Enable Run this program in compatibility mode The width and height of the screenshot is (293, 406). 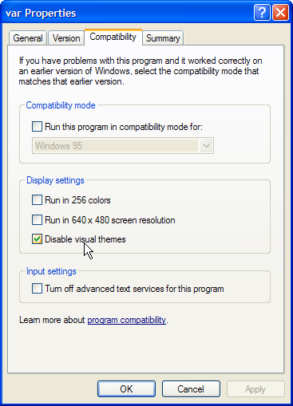(37, 127)
